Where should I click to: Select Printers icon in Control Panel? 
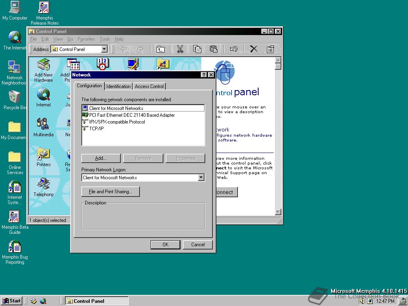tap(43, 157)
